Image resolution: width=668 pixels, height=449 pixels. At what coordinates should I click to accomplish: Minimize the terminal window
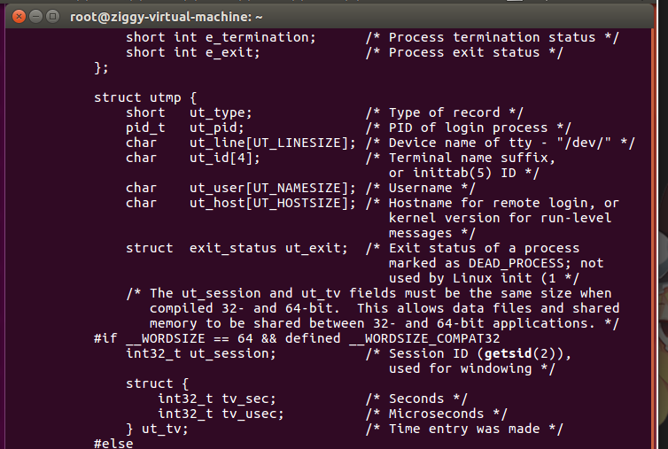click(x=35, y=17)
